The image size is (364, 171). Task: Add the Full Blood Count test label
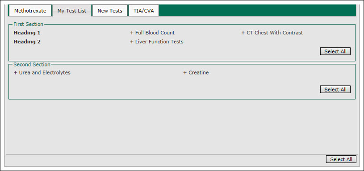[155, 33]
